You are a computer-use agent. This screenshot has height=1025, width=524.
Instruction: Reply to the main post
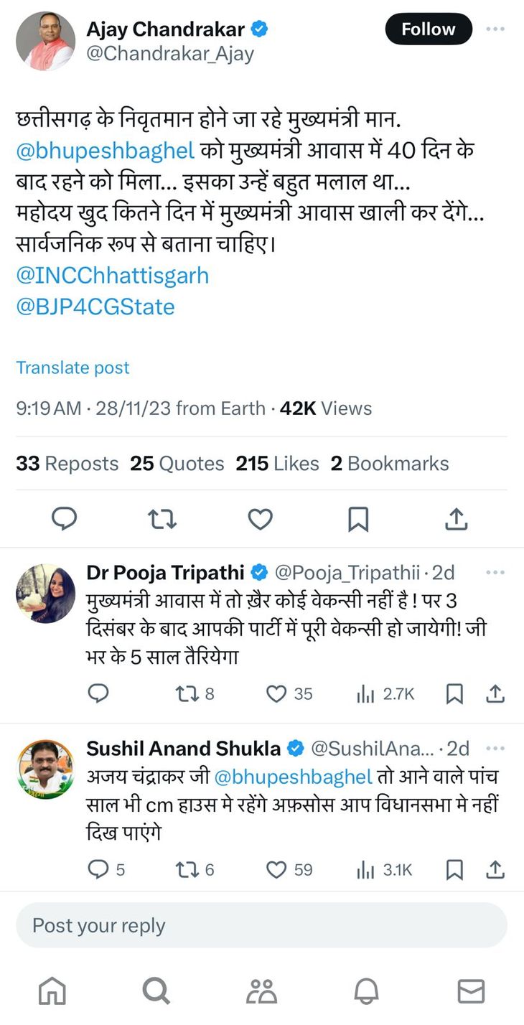tap(65, 519)
